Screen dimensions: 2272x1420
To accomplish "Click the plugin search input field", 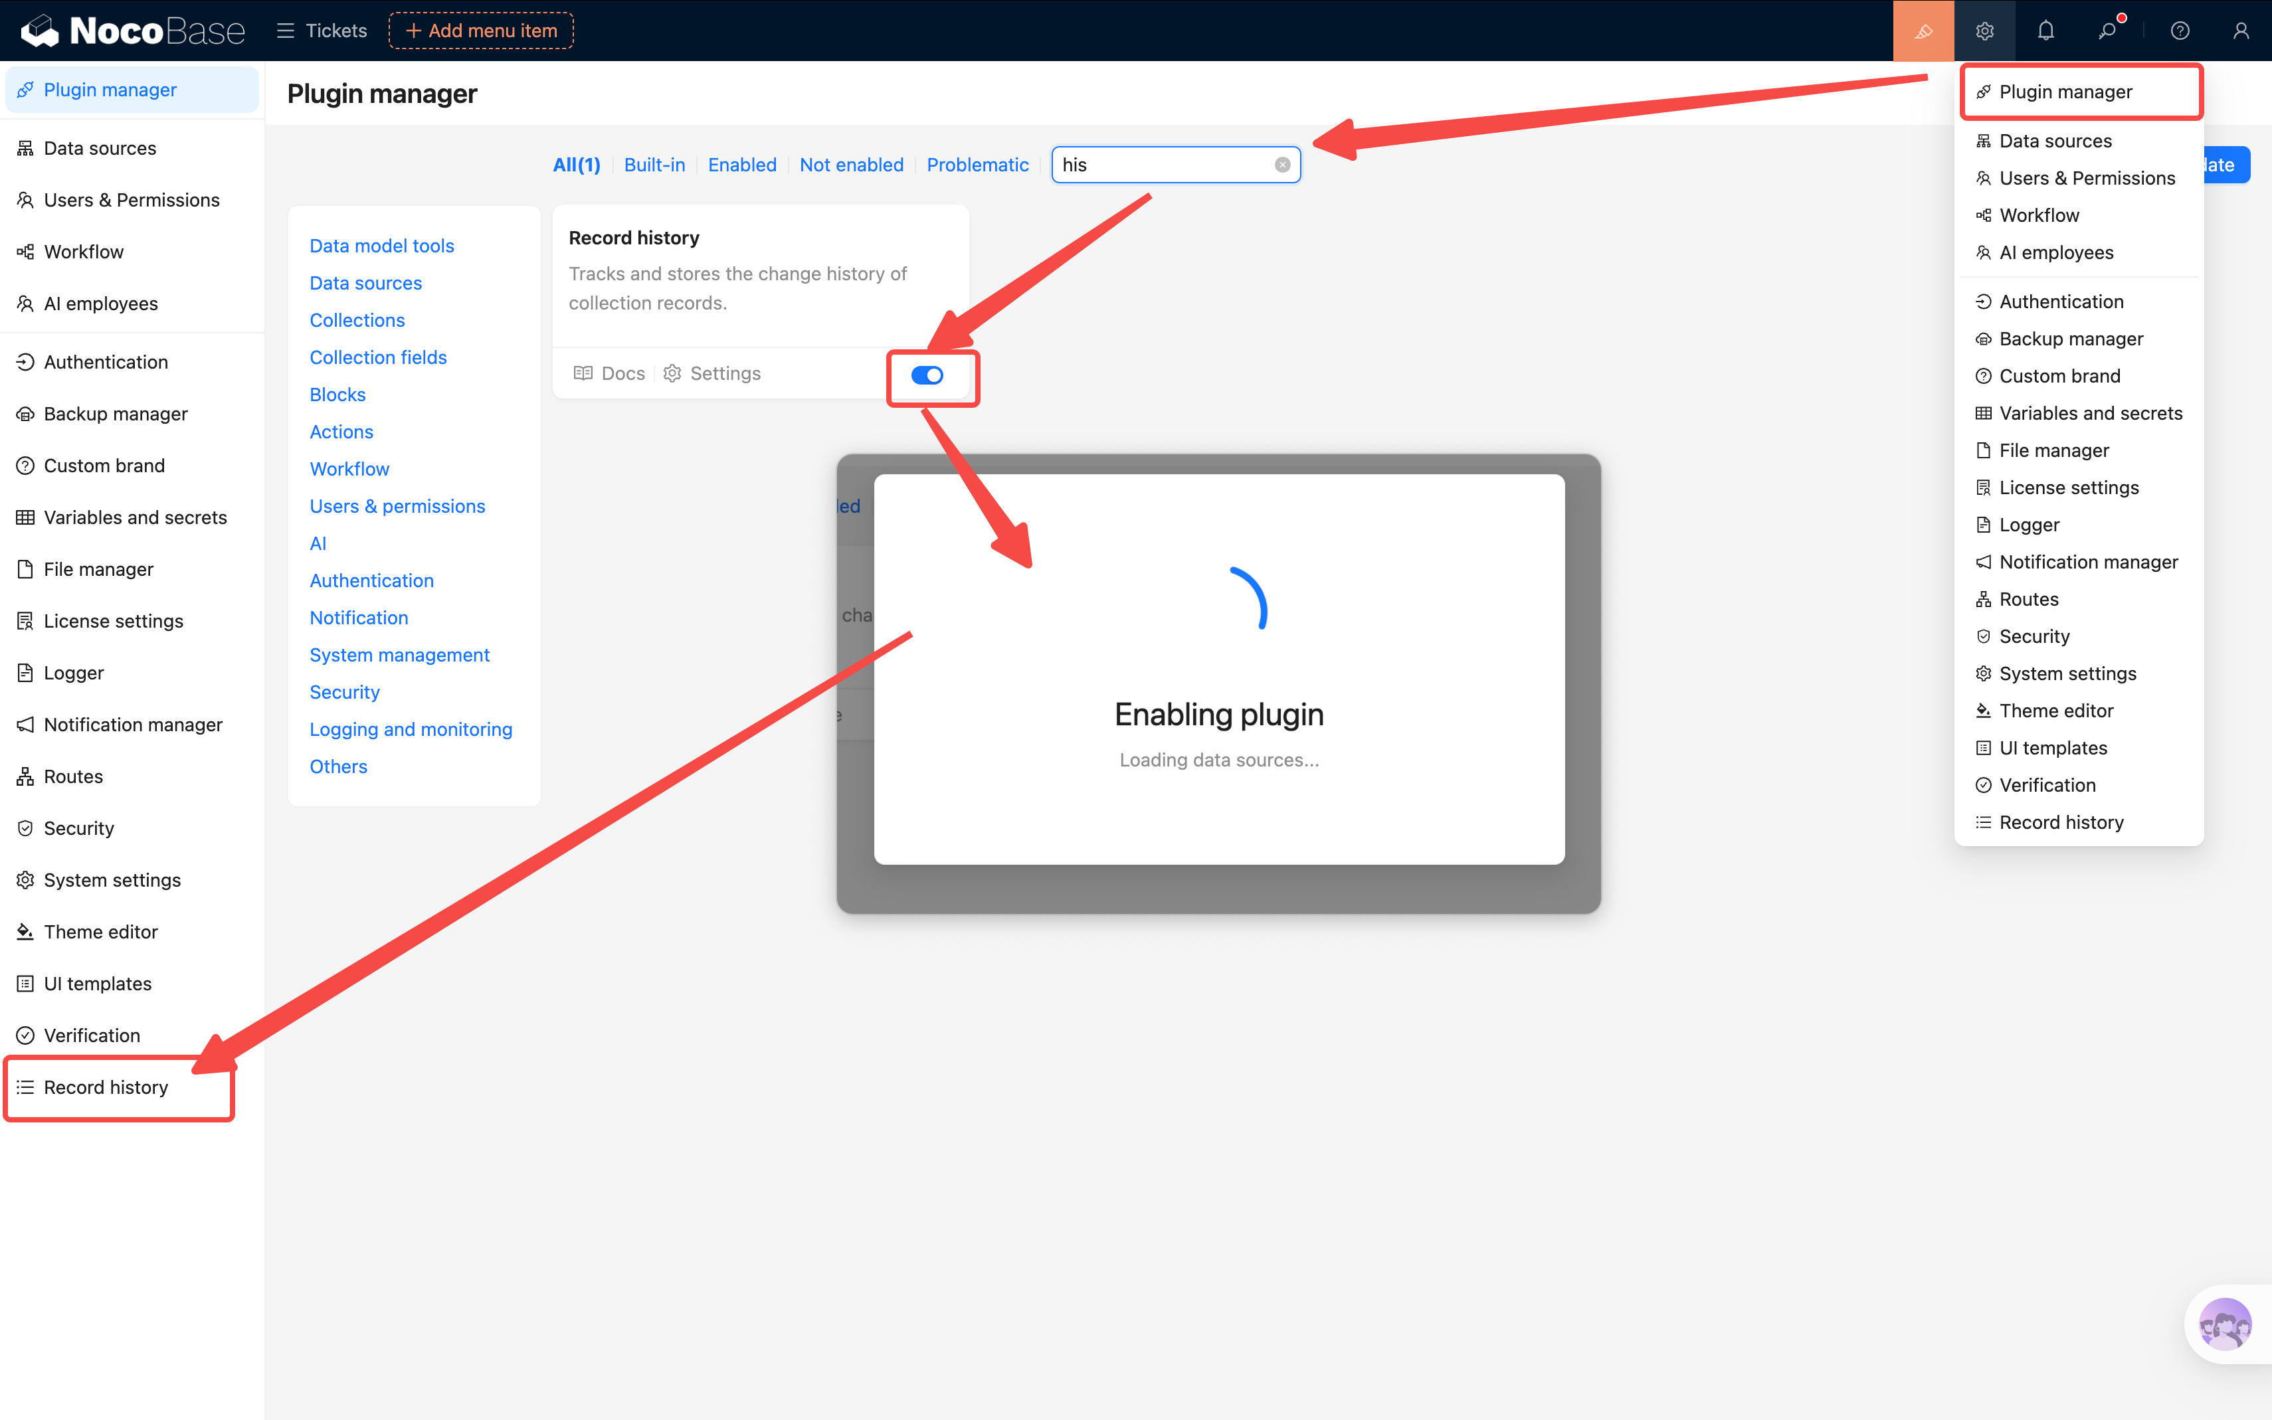I will point(1165,164).
